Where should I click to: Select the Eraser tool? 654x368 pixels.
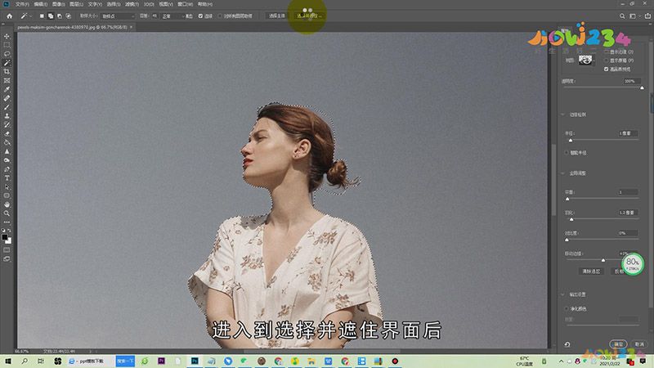click(7, 134)
